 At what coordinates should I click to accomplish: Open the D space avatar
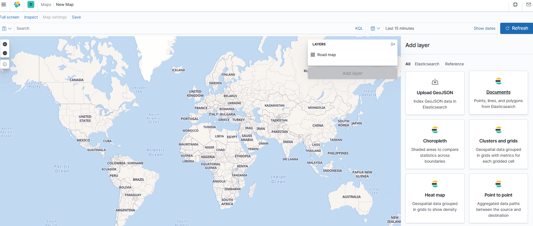pos(31,4)
